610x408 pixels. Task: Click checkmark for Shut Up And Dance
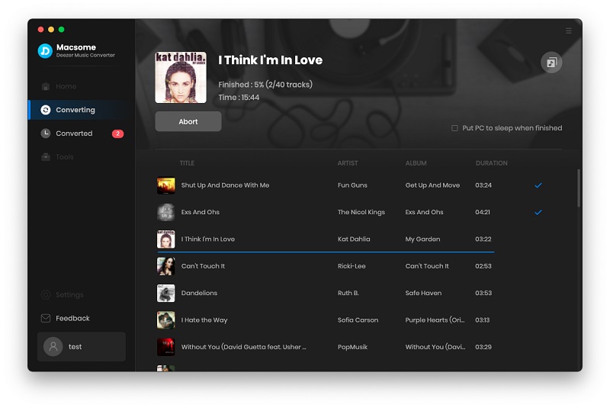(x=538, y=185)
